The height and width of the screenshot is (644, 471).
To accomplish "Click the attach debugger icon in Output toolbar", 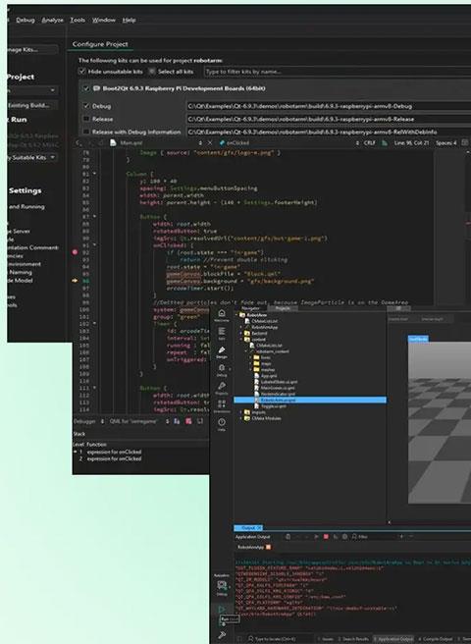I will 336,536.
